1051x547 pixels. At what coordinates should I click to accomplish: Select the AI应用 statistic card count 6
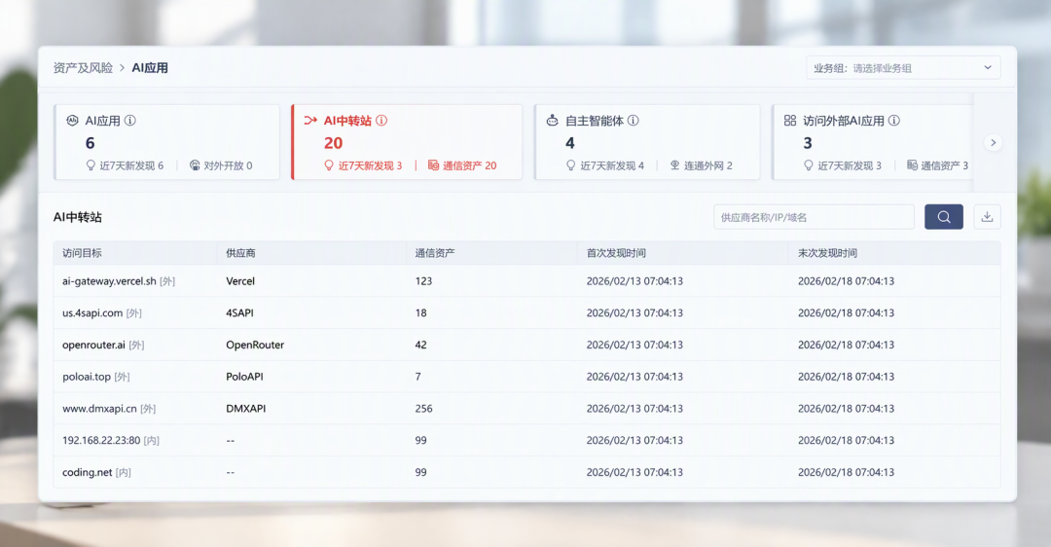(90, 143)
